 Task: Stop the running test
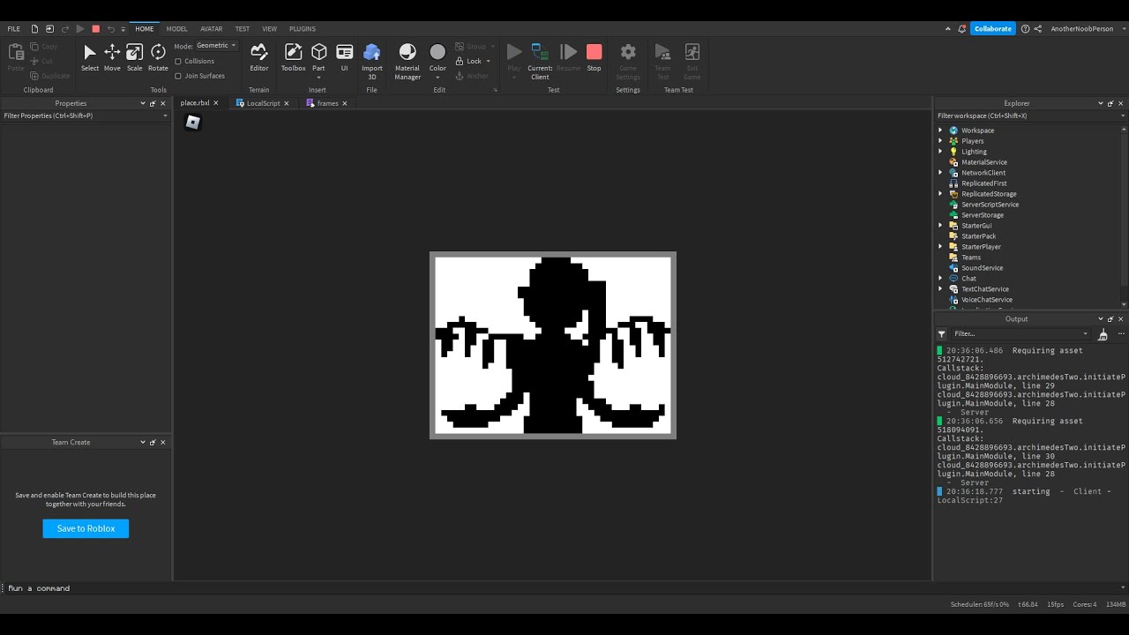[x=594, y=57]
